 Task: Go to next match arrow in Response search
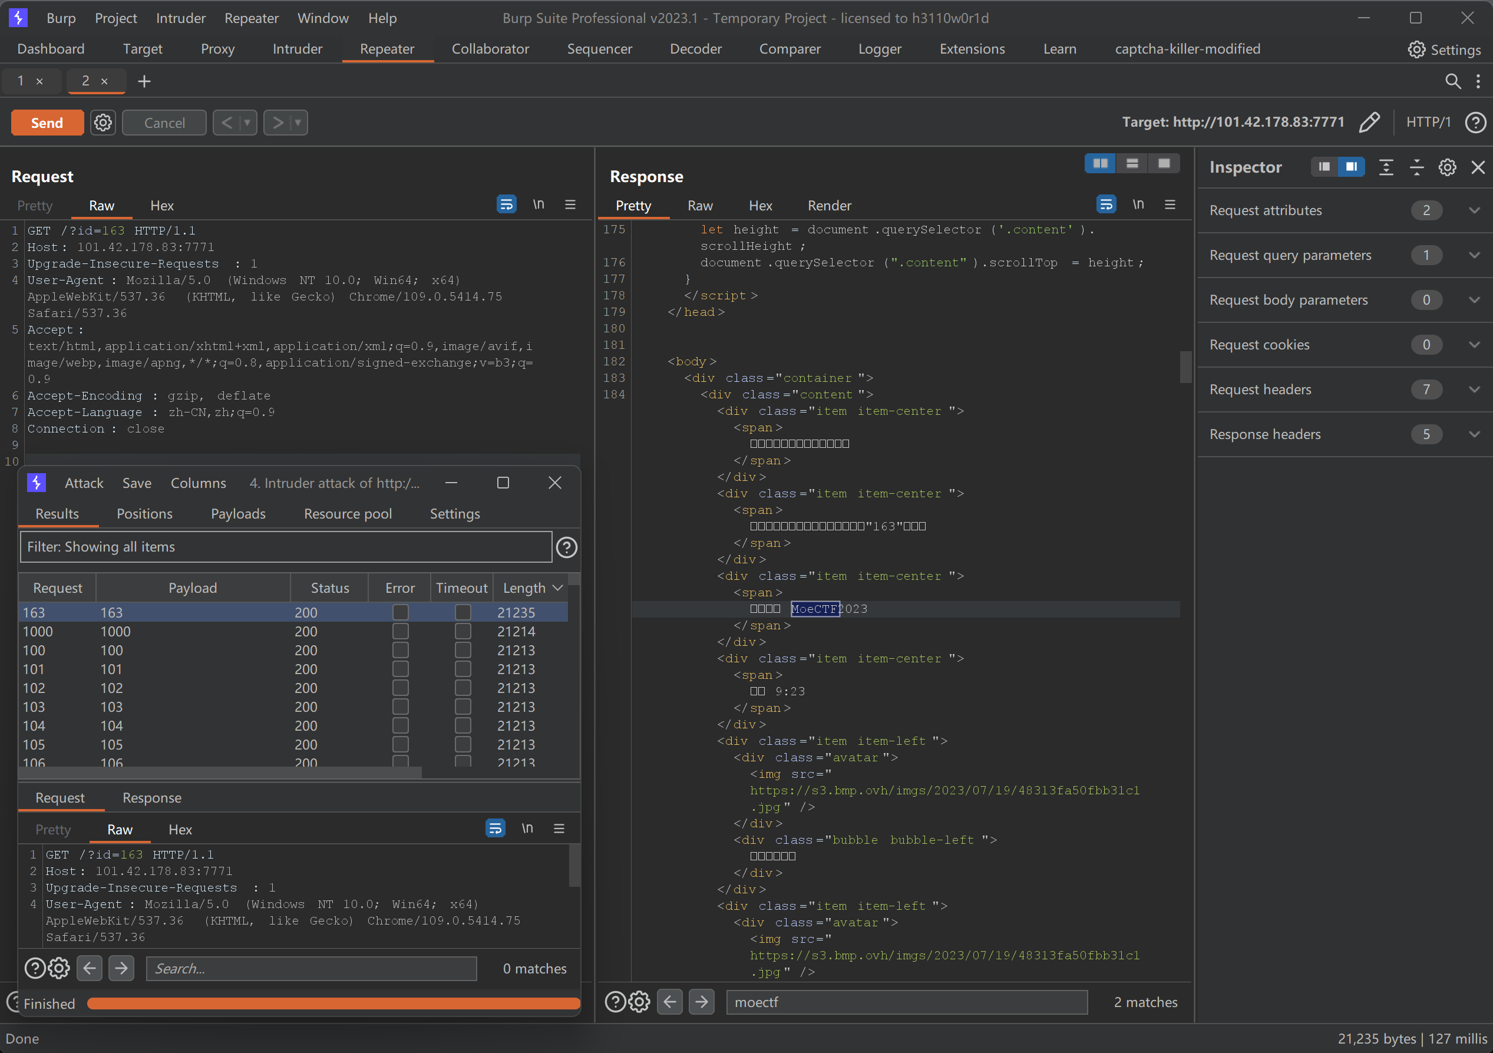tap(701, 1002)
